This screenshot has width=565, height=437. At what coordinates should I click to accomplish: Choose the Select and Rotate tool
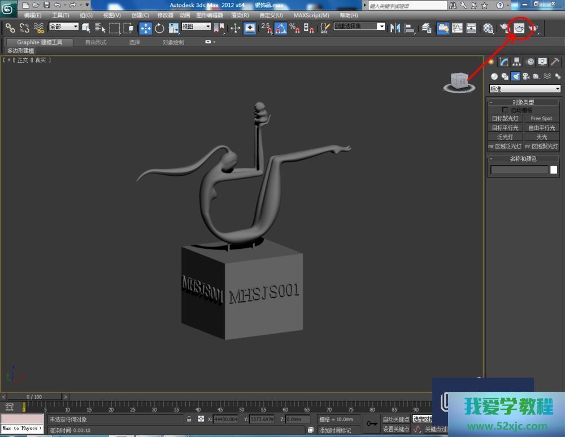pyautogui.click(x=159, y=28)
